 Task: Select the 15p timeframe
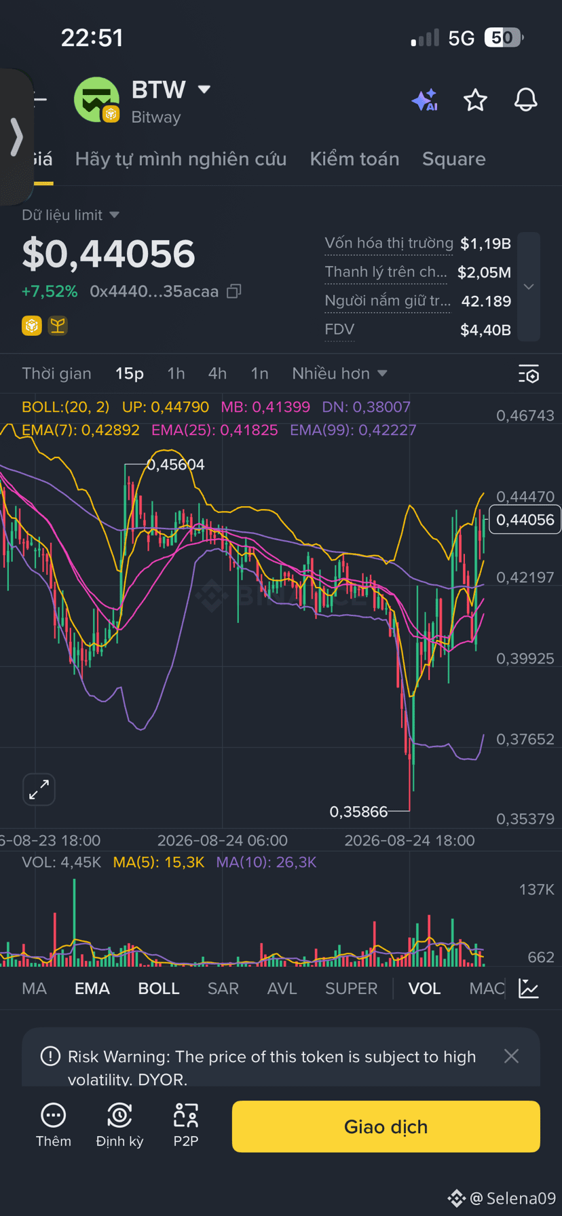tap(130, 373)
